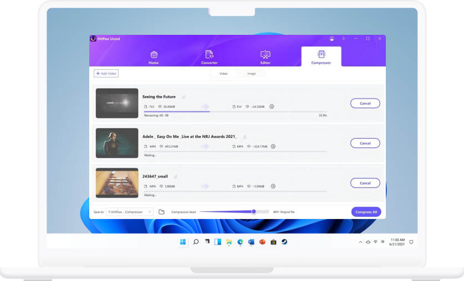This screenshot has height=281, width=464.
Task: Click the Seeing the Future title text
Action: [159, 97]
